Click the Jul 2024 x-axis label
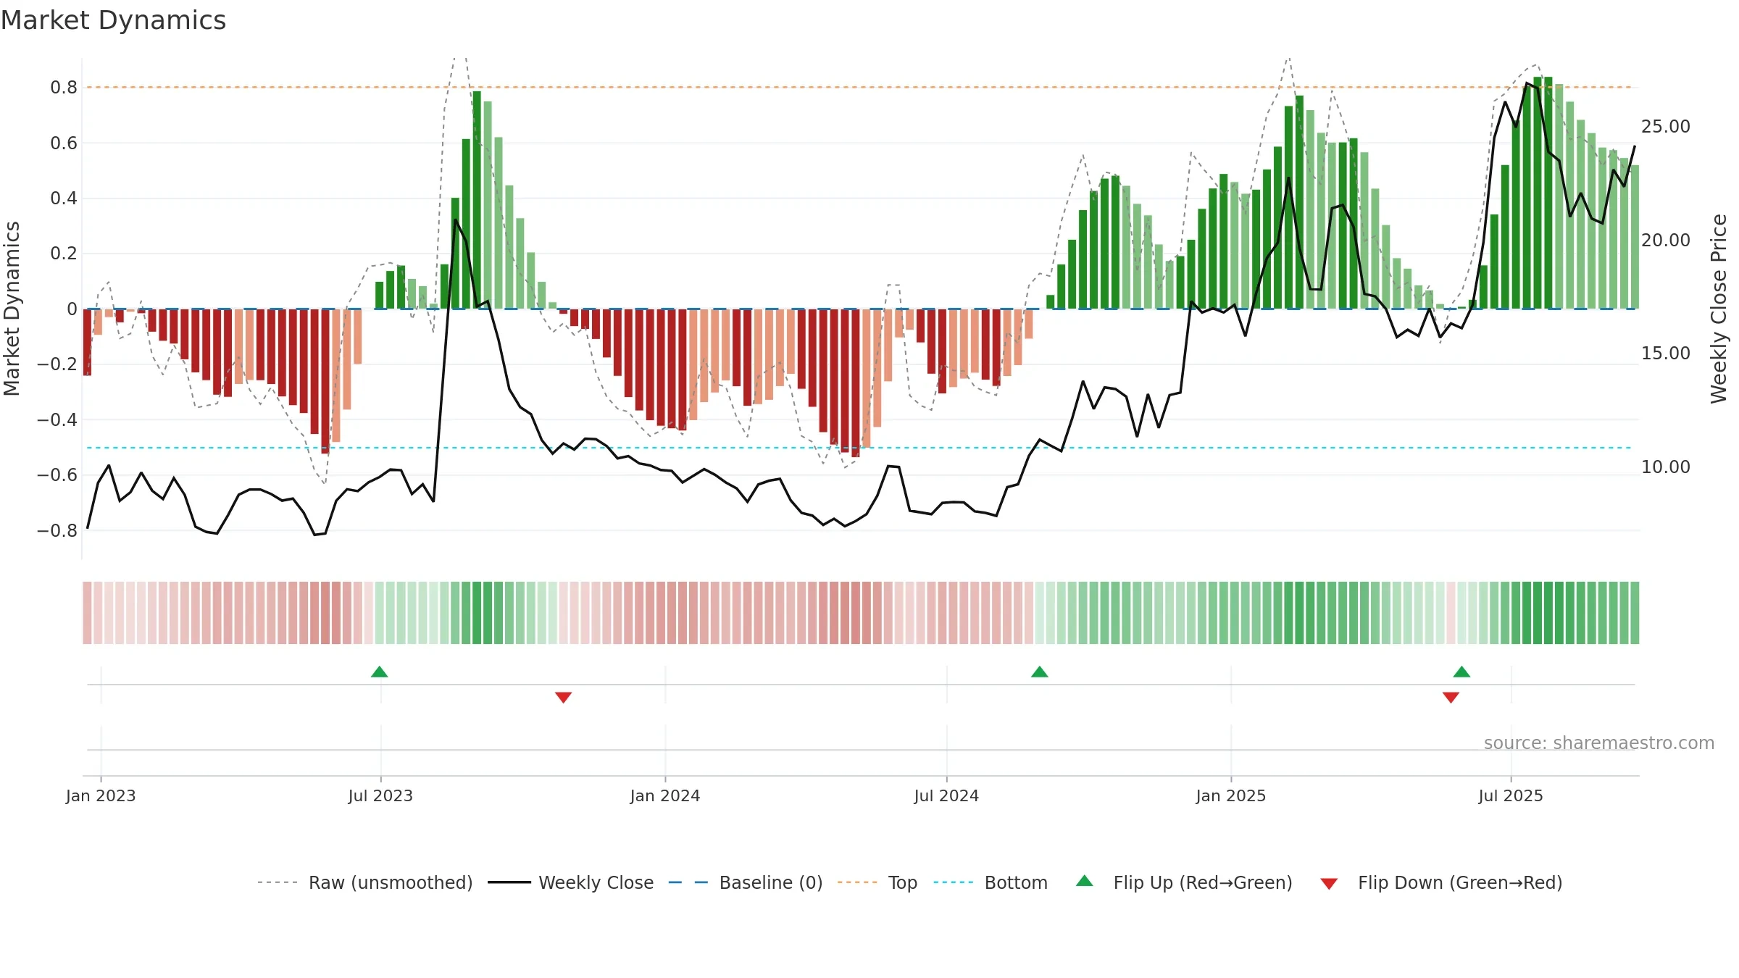The width and height of the screenshot is (1739, 978). coord(946,795)
